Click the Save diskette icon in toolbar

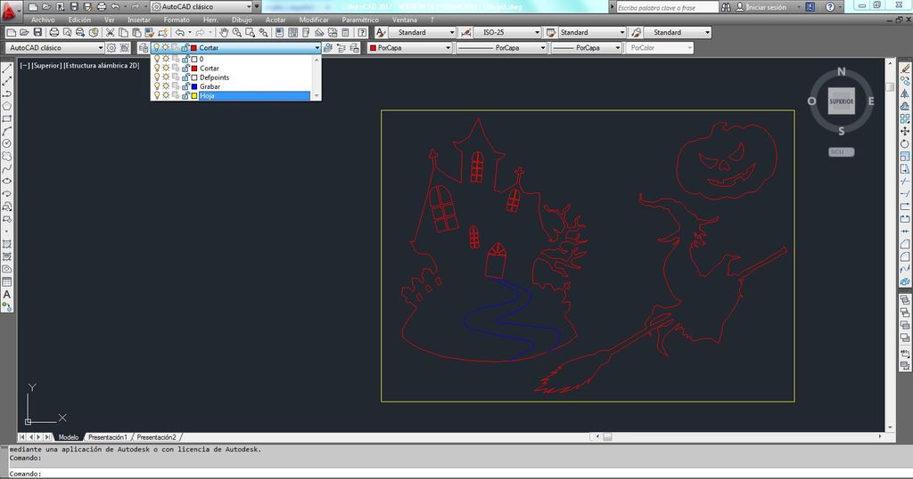click(38, 33)
